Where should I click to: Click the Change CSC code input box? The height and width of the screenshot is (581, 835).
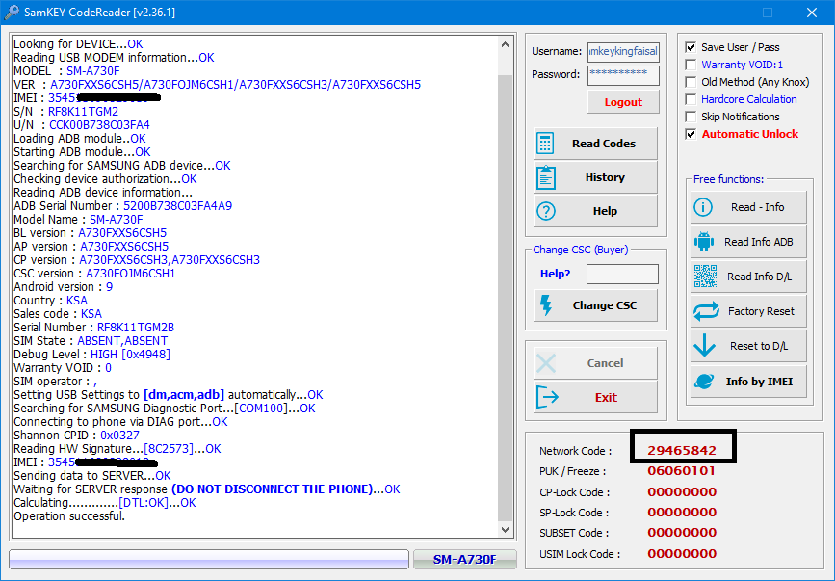click(x=622, y=275)
